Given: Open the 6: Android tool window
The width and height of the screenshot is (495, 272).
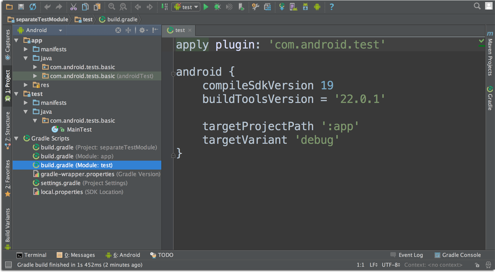Looking at the screenshot, I should (123, 255).
